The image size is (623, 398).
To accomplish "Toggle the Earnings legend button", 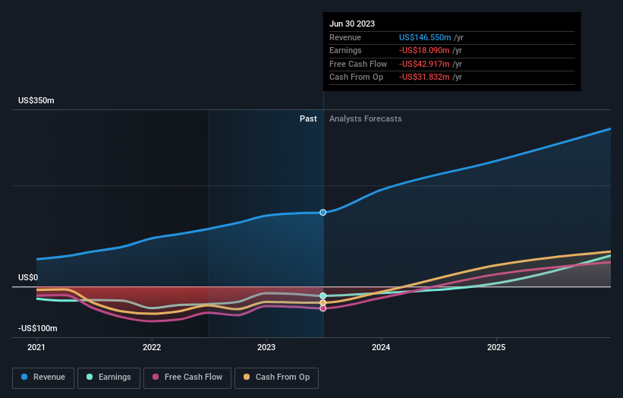I will (109, 377).
